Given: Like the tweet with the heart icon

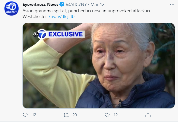Looking at the screenshot, I should tap(107, 115).
